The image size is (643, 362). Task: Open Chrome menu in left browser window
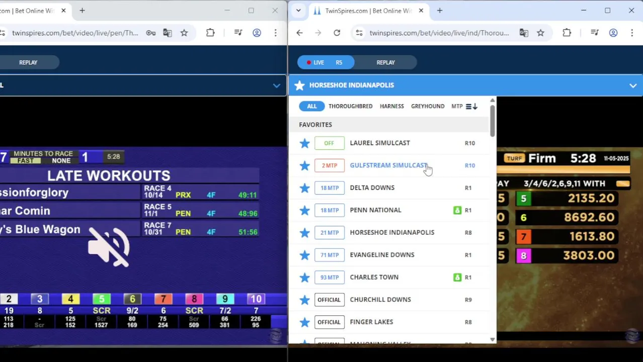pos(275,33)
